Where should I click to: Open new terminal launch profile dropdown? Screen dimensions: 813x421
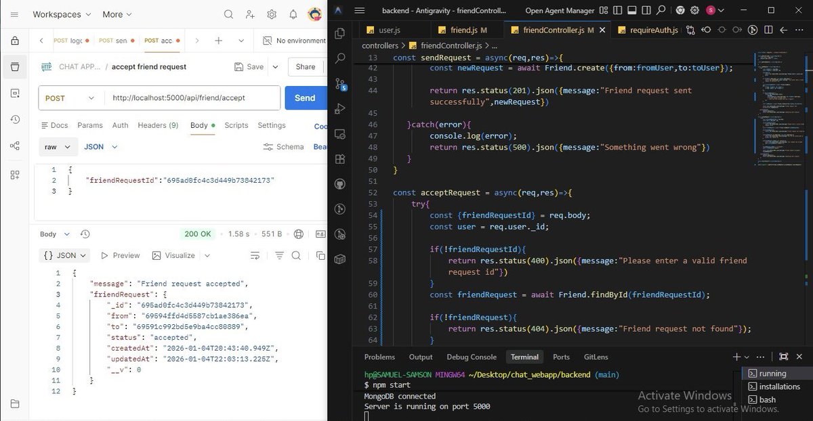pyautogui.click(x=747, y=357)
